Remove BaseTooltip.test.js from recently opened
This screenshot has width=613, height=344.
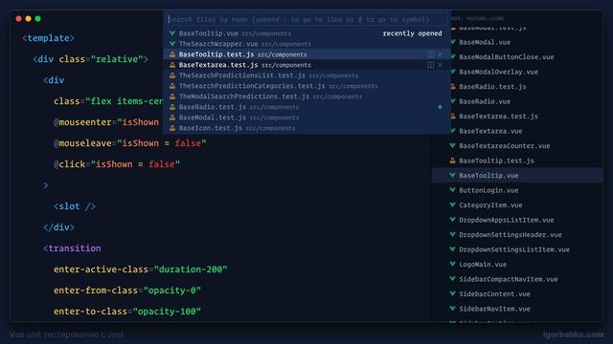point(441,54)
